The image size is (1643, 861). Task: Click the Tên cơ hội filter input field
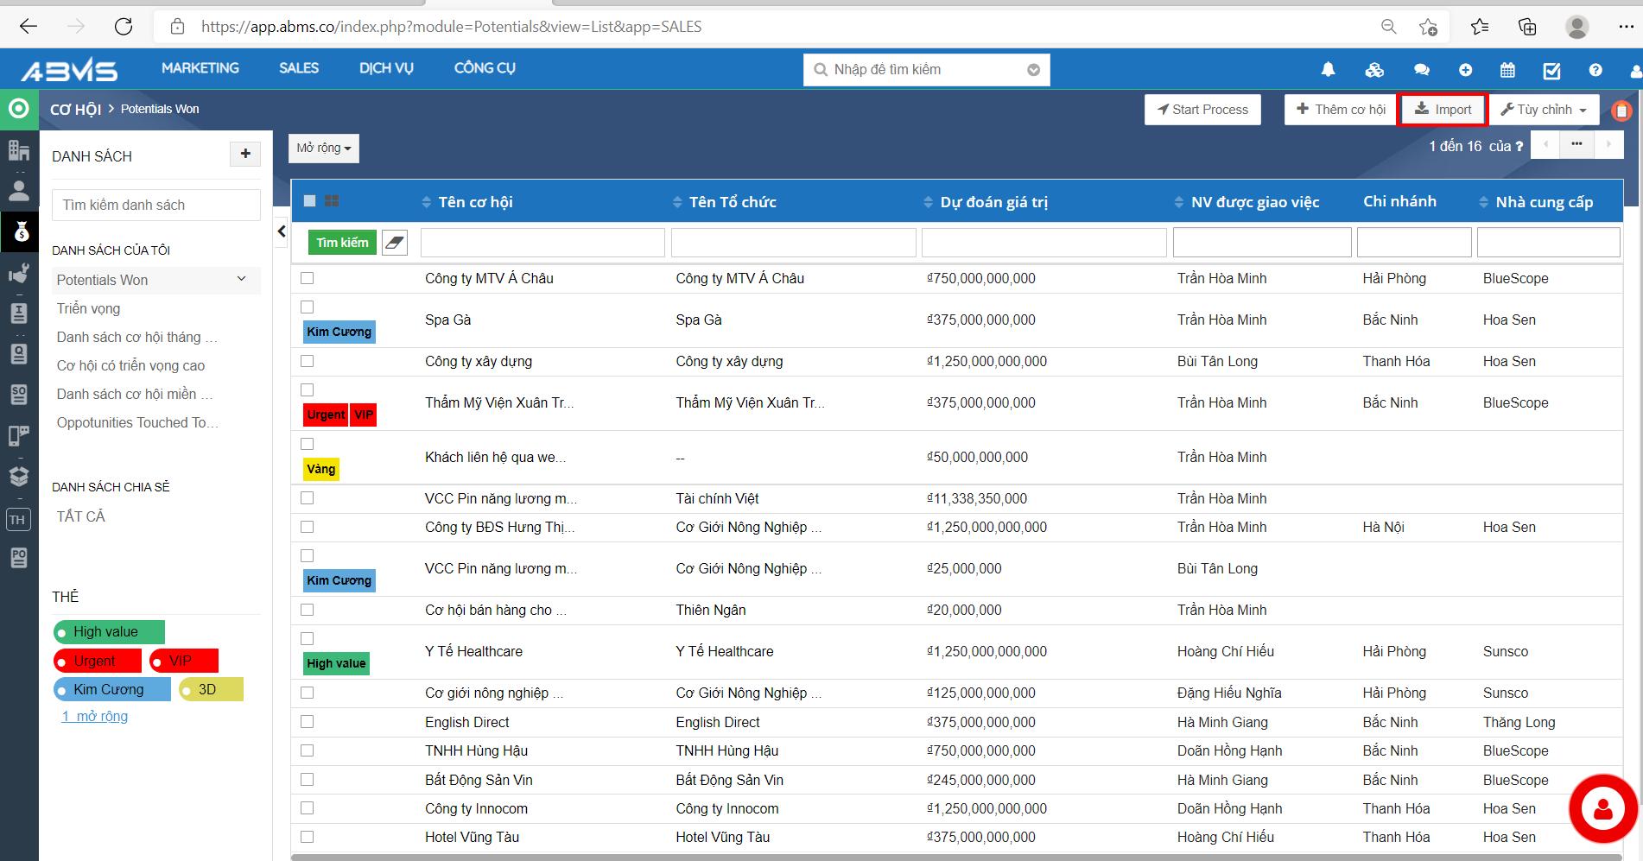(x=542, y=243)
